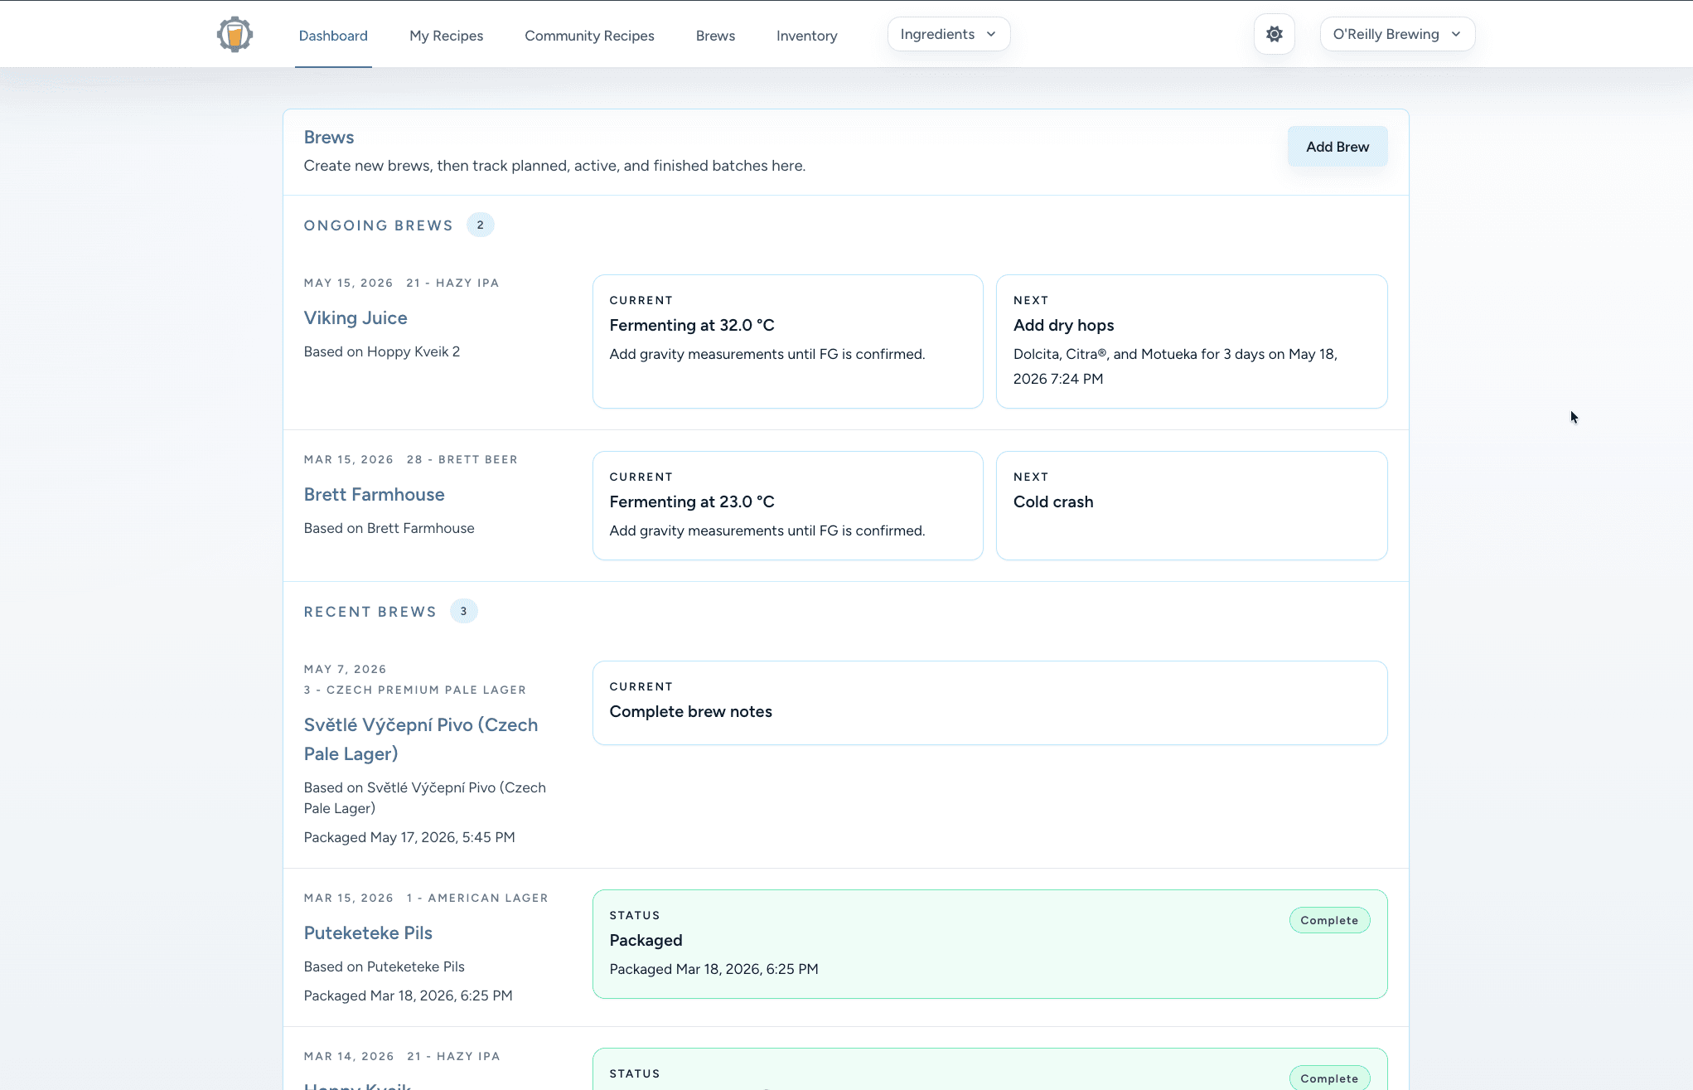Go to My Recipes tab
1693x1090 pixels.
[x=446, y=36]
